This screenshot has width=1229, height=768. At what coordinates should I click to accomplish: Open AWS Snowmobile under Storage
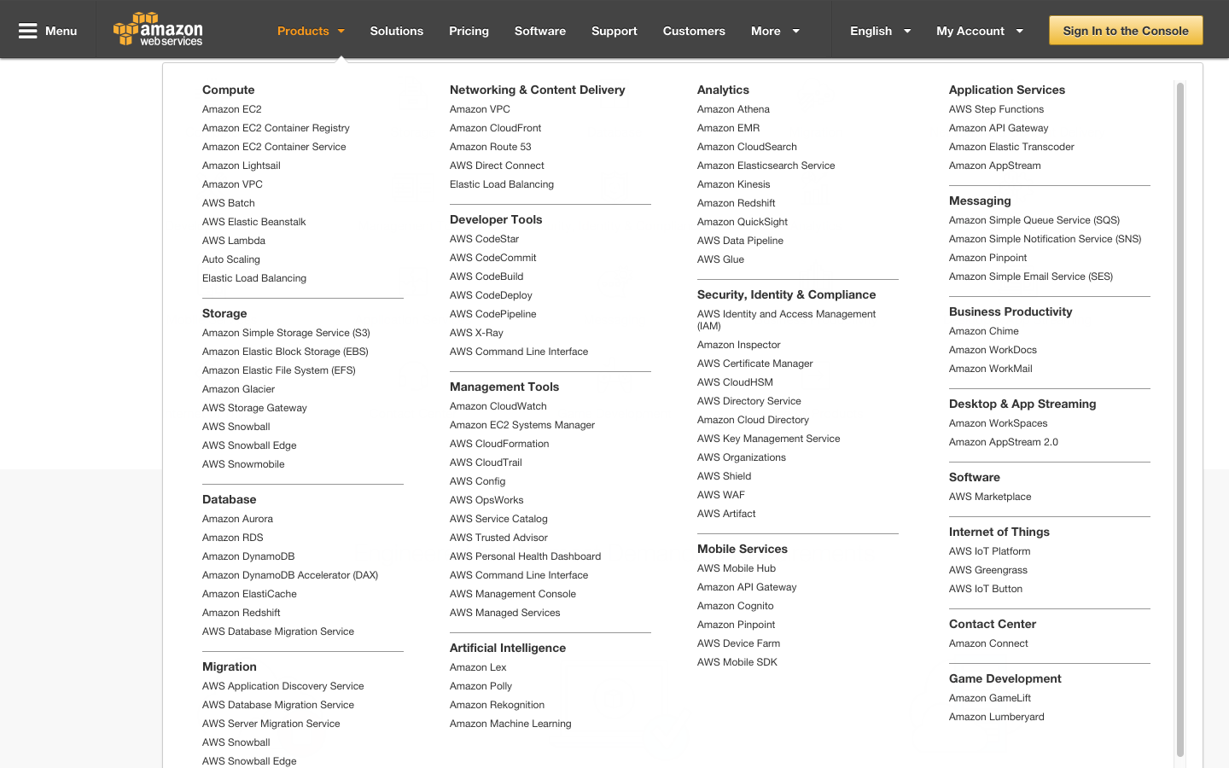click(243, 463)
